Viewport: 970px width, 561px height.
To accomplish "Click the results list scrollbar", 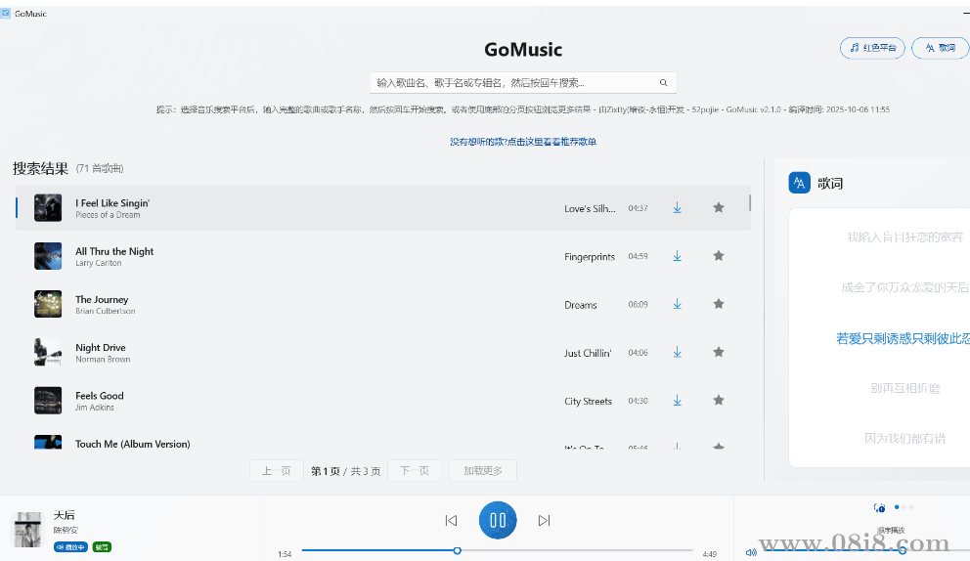I will pos(750,203).
